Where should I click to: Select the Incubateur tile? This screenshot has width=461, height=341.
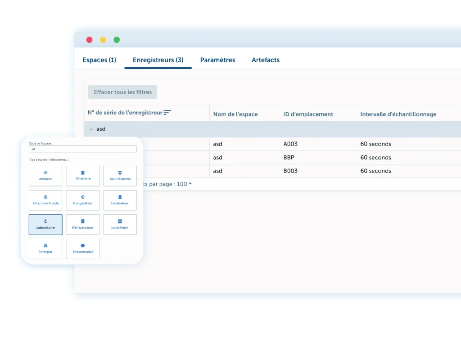point(120,200)
